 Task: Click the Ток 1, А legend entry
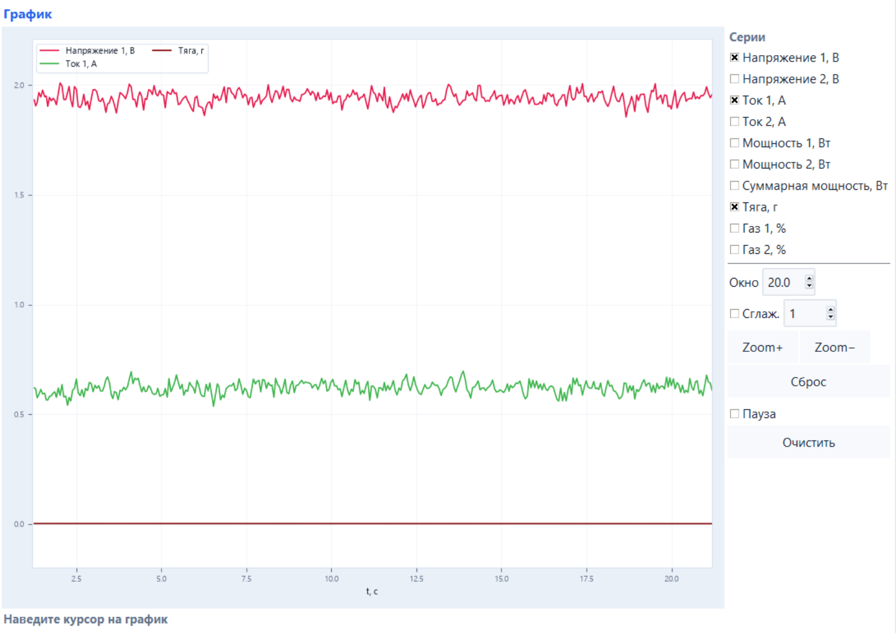click(68, 63)
